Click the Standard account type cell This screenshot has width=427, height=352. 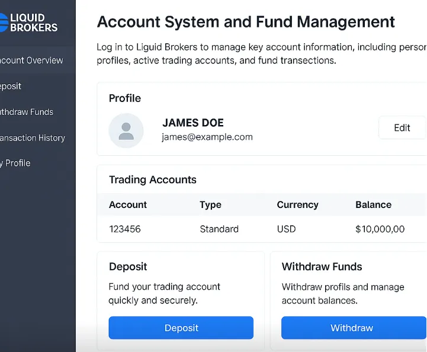click(219, 229)
